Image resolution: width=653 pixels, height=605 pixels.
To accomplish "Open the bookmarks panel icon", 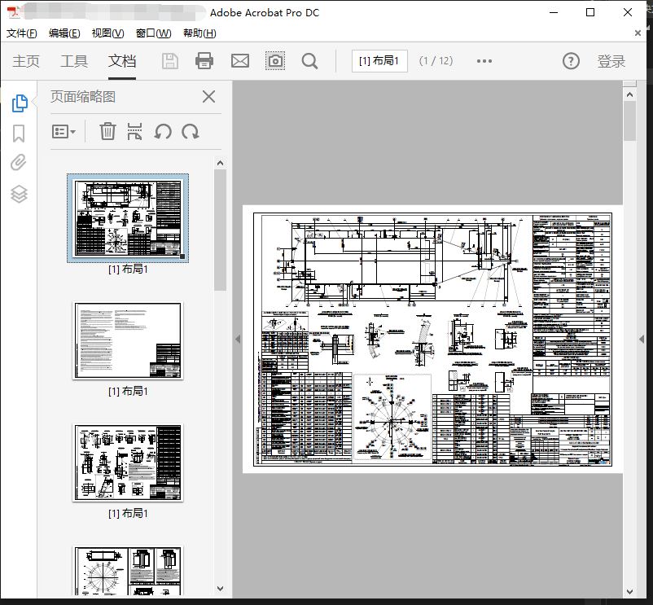I will coord(19,133).
